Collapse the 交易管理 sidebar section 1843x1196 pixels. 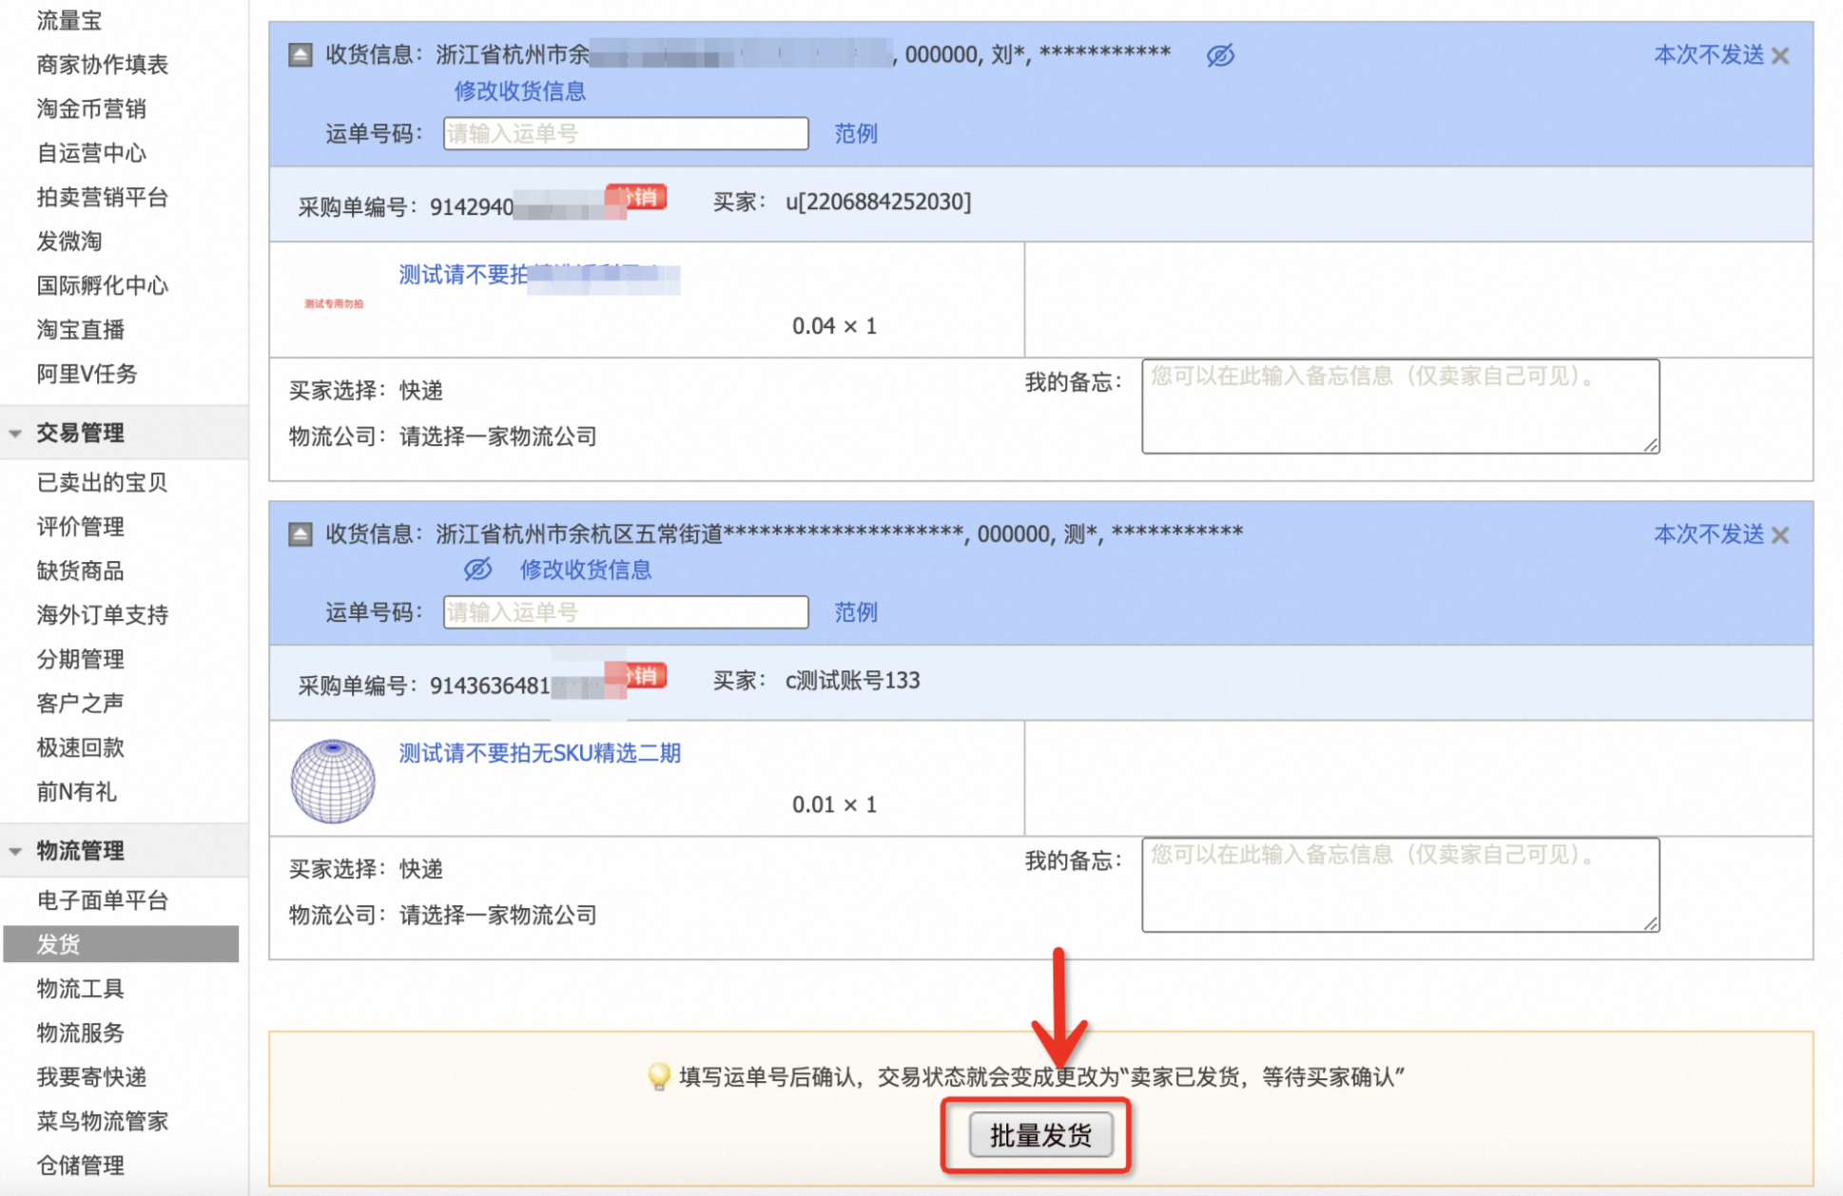click(x=16, y=434)
